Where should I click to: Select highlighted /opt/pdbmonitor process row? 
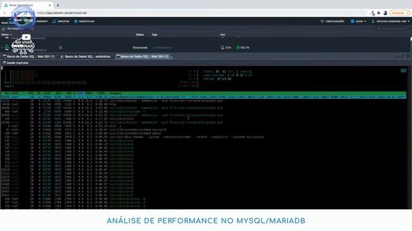tap(203, 97)
